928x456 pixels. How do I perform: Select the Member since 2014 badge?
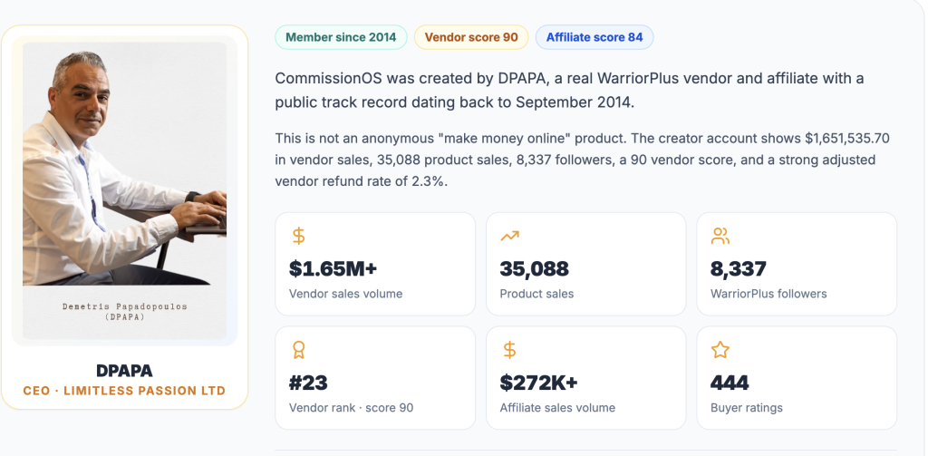[341, 37]
